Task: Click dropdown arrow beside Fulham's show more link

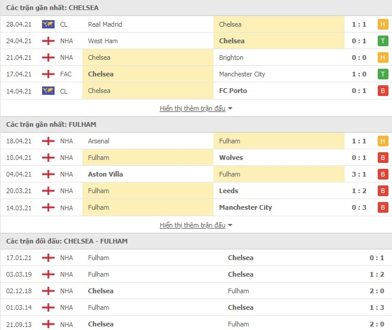Action: pos(230,225)
